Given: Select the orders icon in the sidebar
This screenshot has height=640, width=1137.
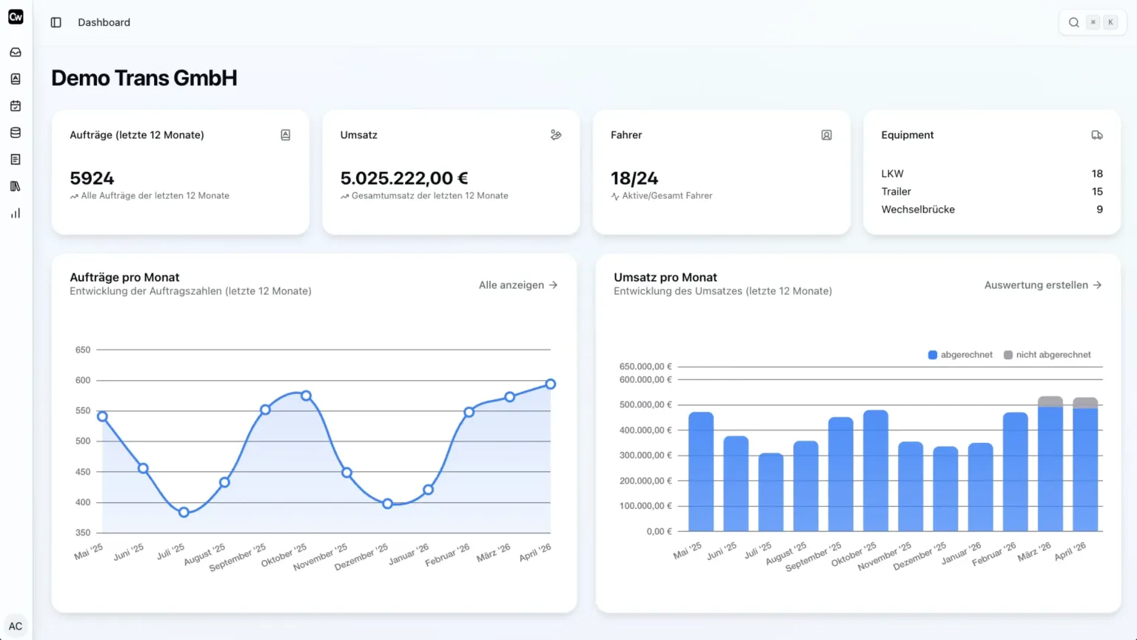Looking at the screenshot, I should 15,79.
